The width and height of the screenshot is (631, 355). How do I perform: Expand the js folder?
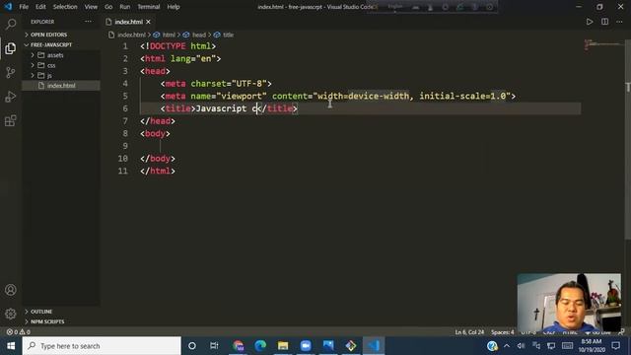(49, 75)
